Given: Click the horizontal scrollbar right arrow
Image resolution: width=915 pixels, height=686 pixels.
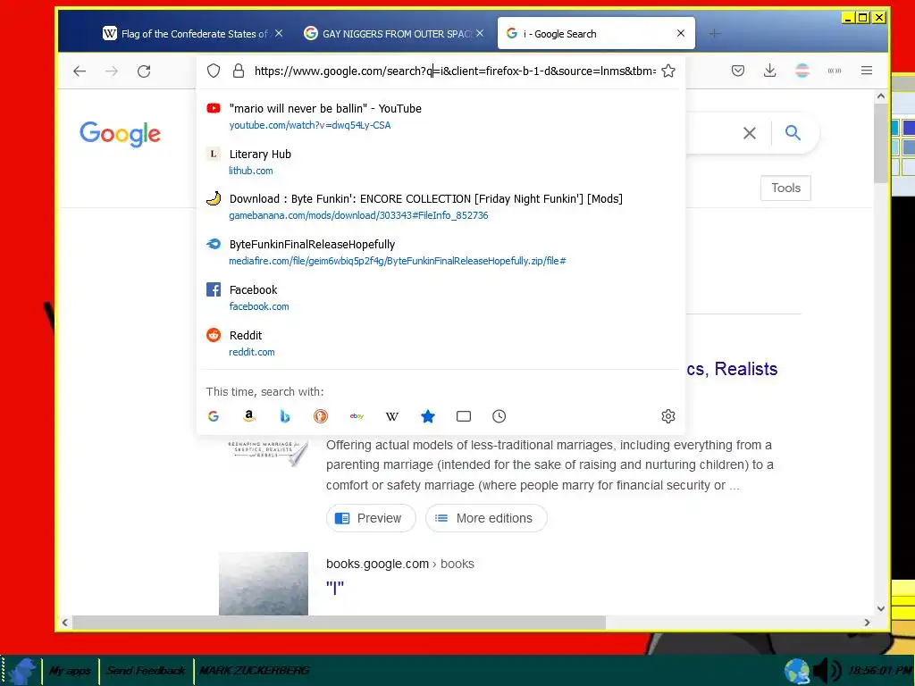Looking at the screenshot, I should (x=867, y=623).
